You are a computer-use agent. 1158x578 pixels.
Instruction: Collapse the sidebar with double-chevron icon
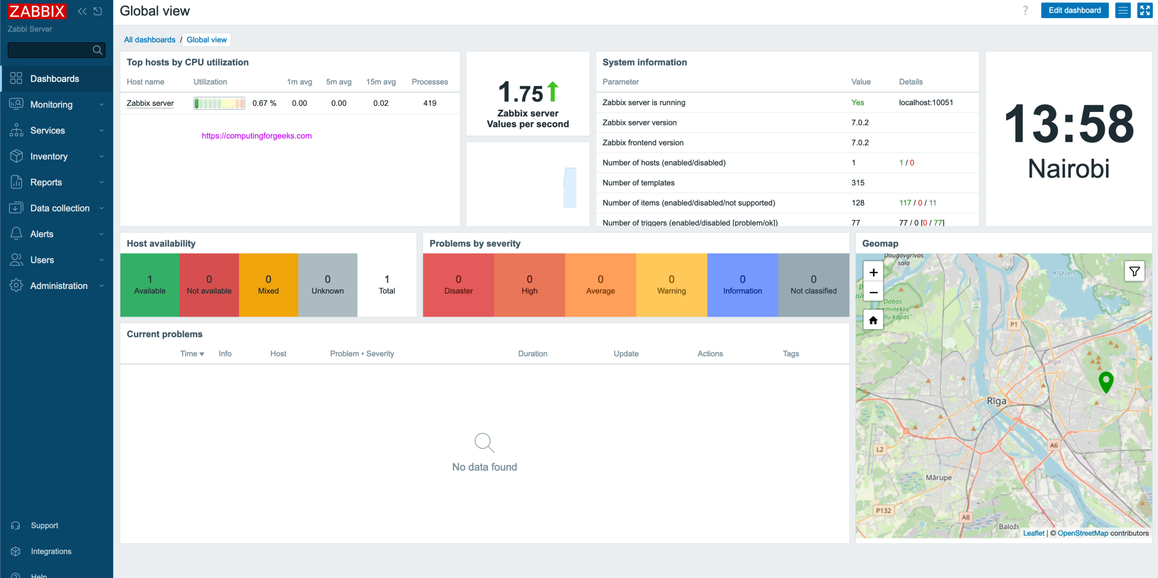coord(82,11)
